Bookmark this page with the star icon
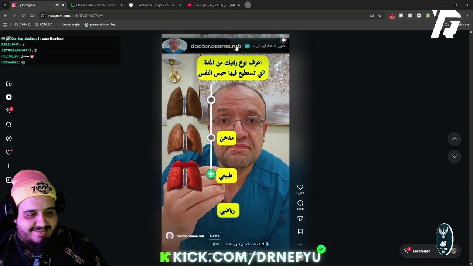473x266 pixels. pos(380,16)
